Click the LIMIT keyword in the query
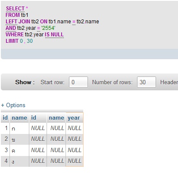The width and height of the screenshot is (178, 175). [12, 41]
